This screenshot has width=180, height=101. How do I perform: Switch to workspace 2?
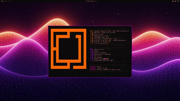6,1
